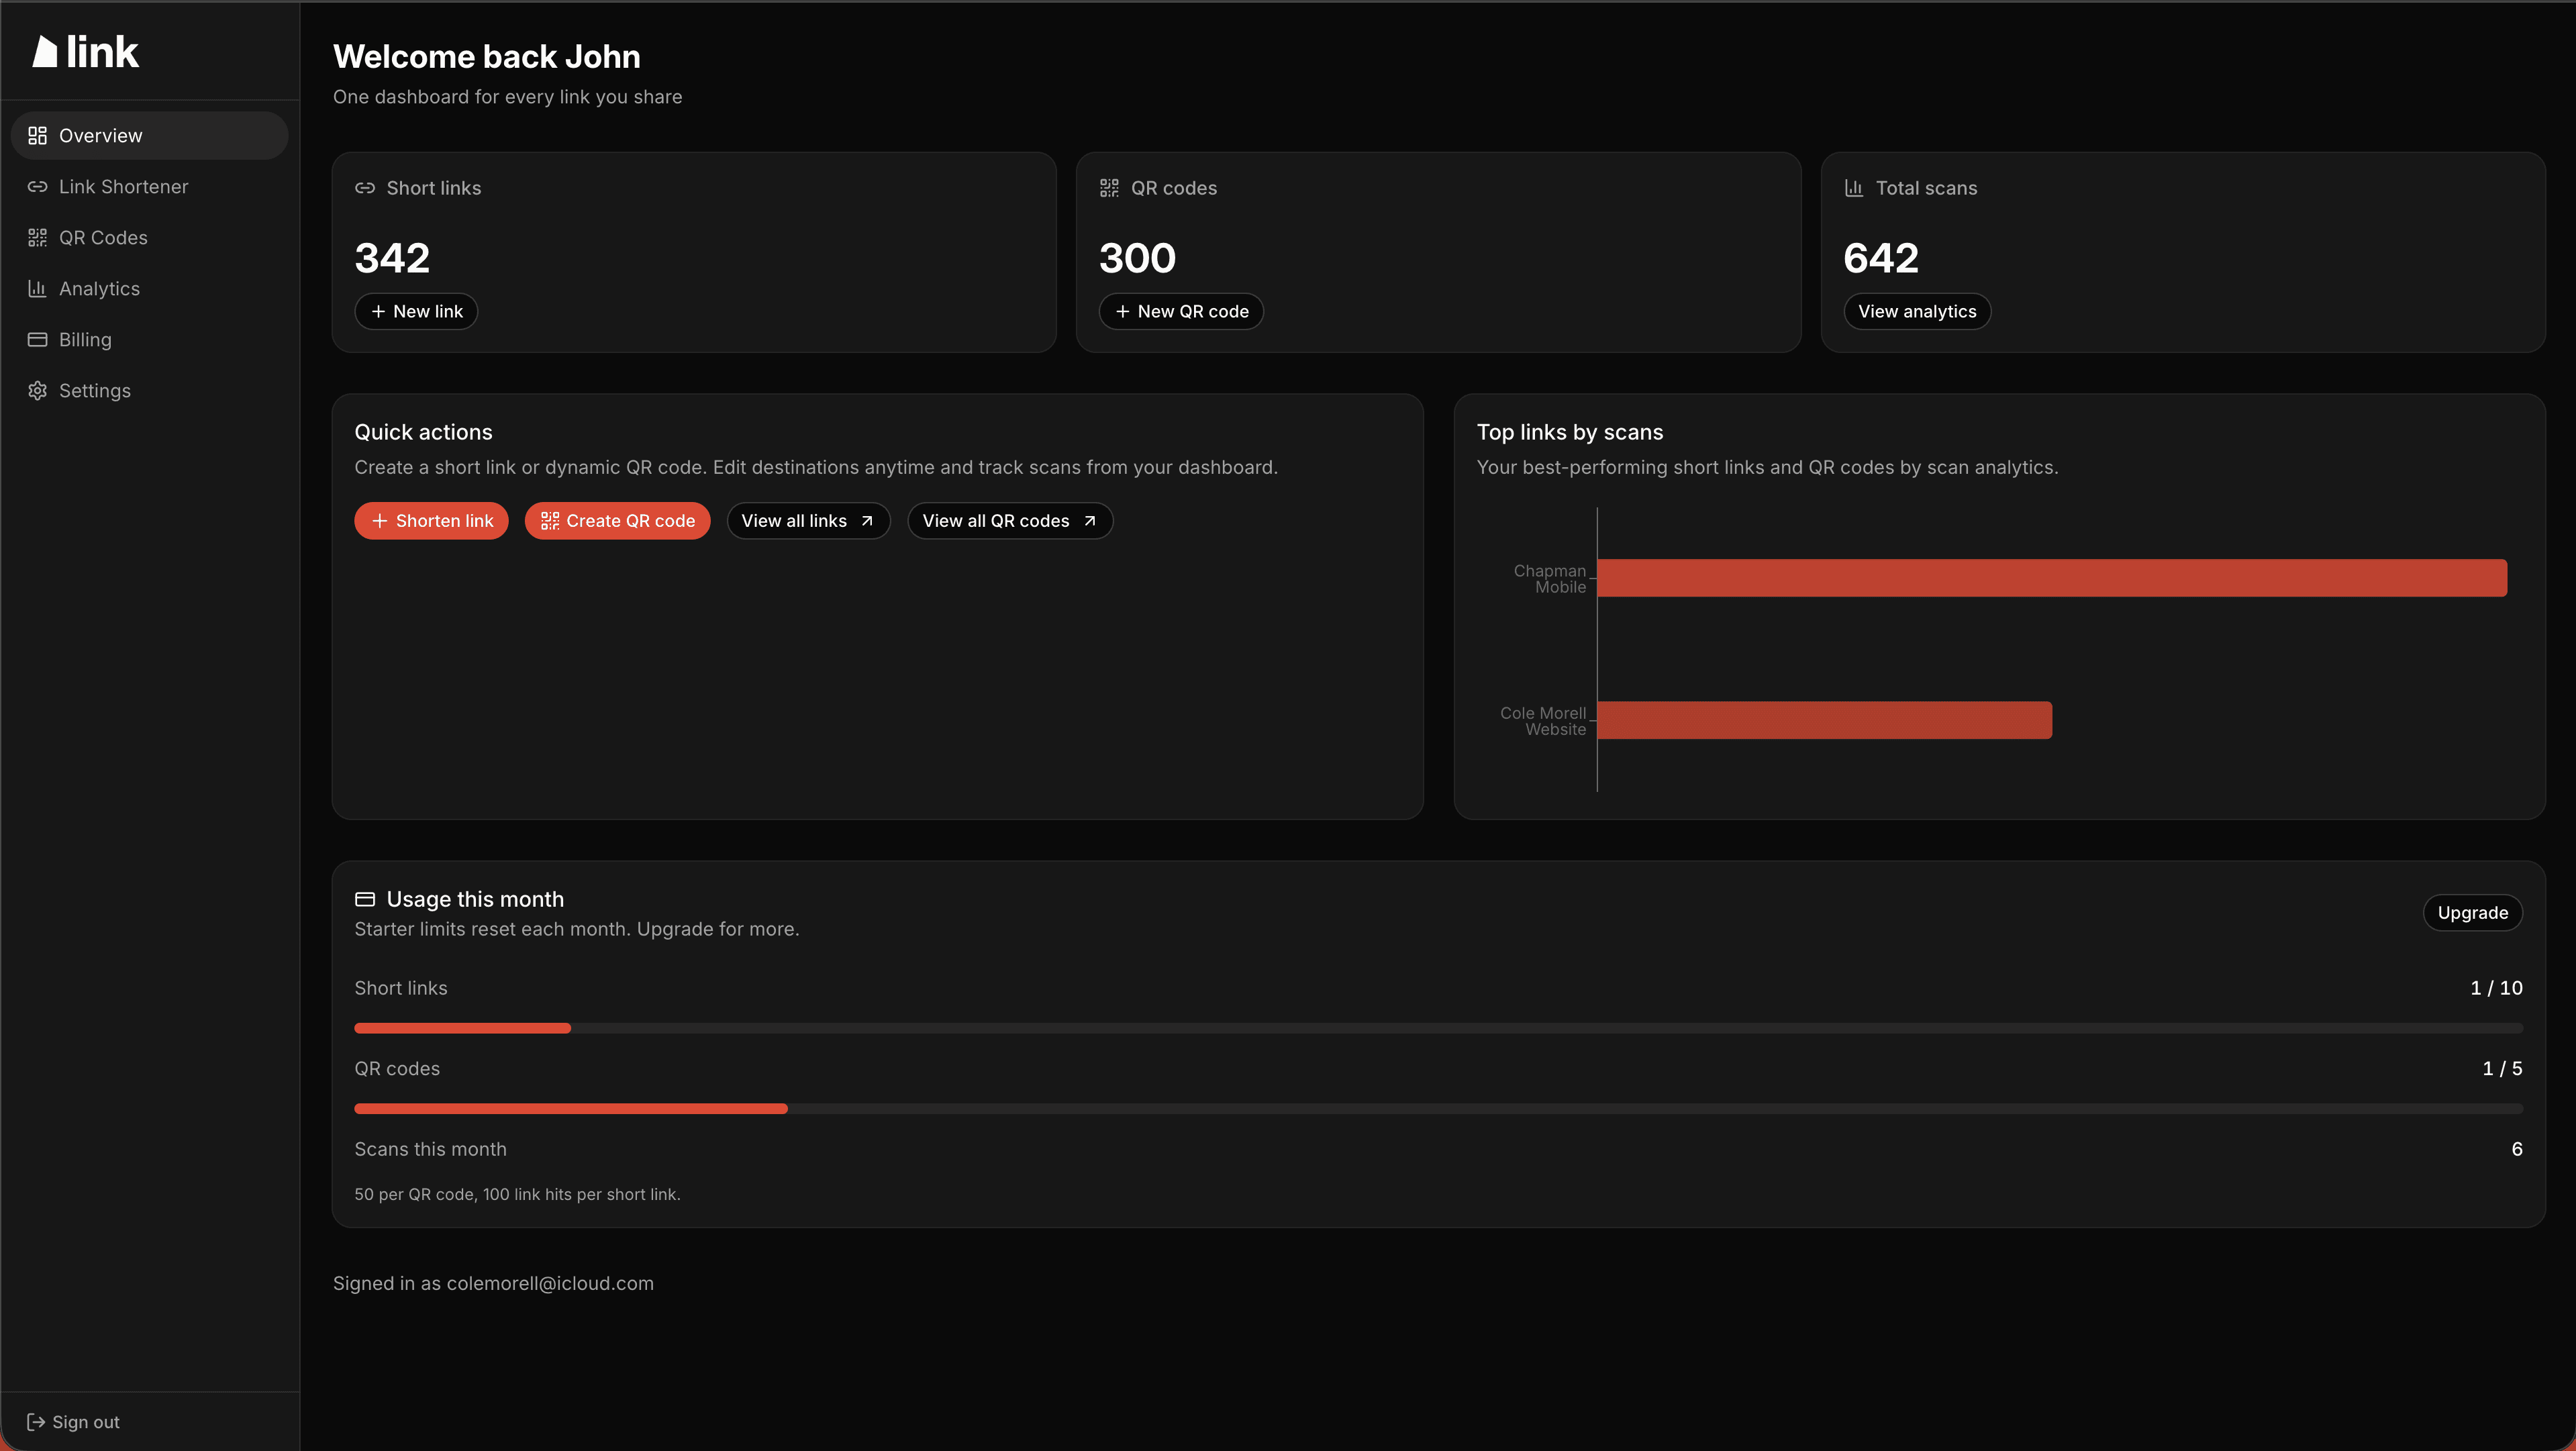Click the QR icon on the QR codes card

pos(1109,187)
